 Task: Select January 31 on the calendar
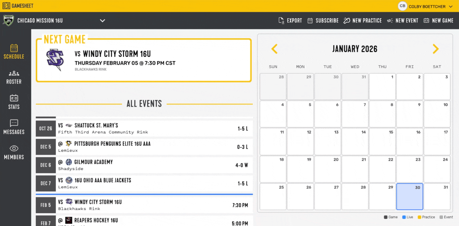437,197
